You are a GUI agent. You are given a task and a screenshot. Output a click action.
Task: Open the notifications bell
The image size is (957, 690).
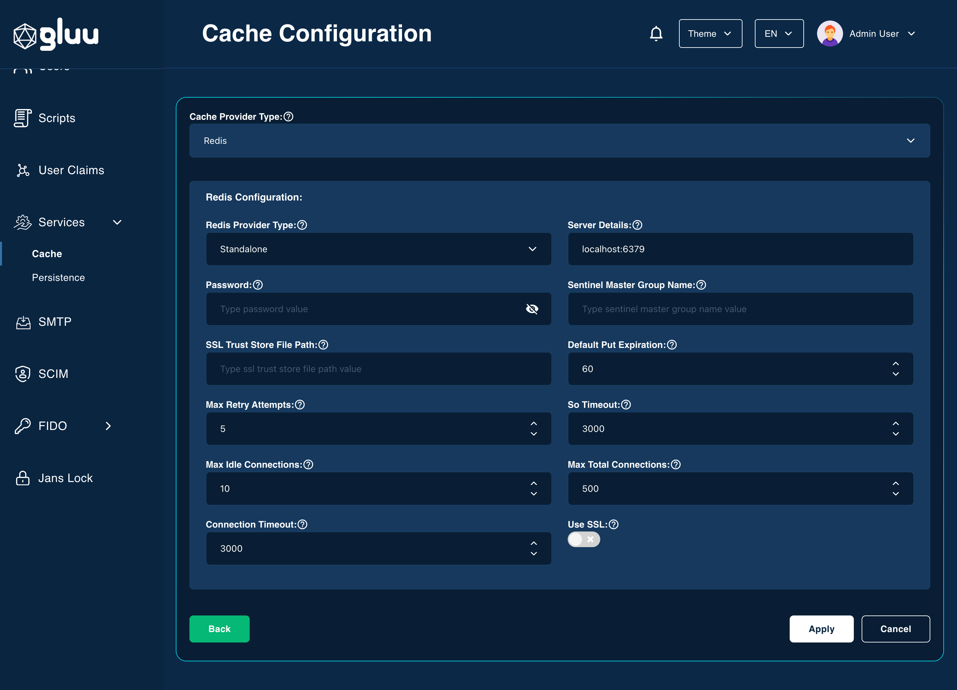tap(656, 33)
